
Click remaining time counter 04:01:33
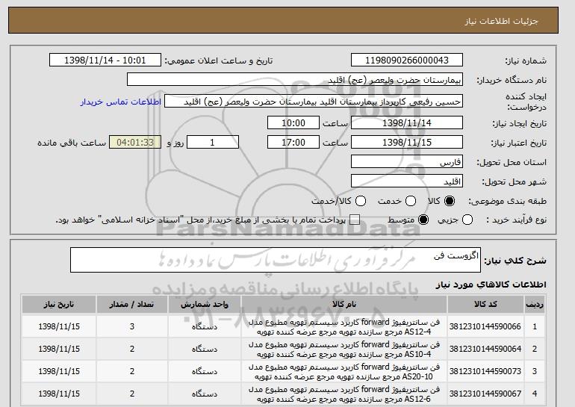coord(135,143)
